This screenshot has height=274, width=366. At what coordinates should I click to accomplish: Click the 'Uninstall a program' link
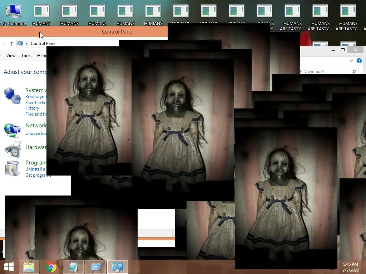point(35,169)
